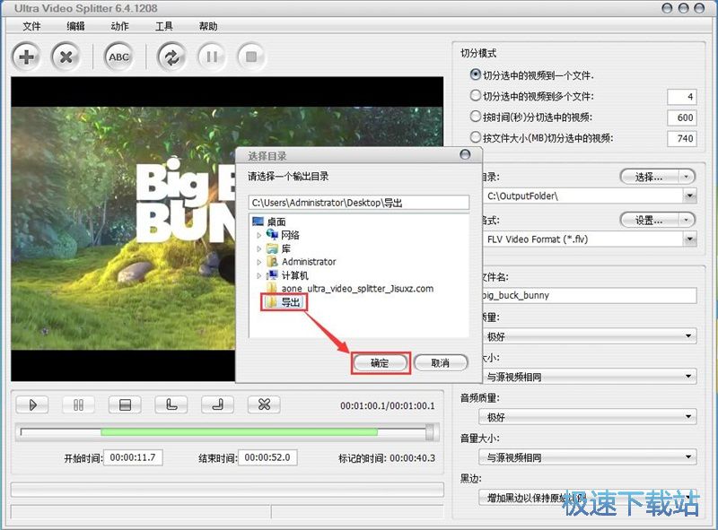Cancel the directory dialog with 取消
718x530 pixels.
point(441,363)
